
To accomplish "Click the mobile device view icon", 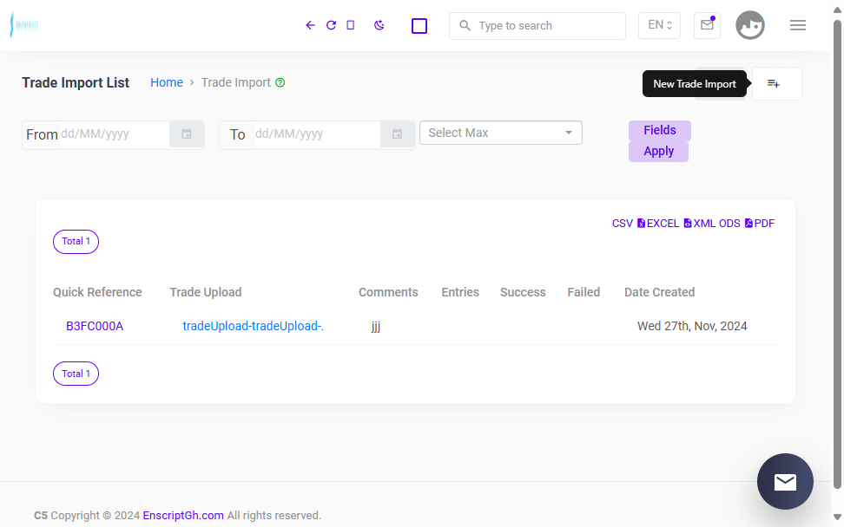I will click(x=351, y=25).
